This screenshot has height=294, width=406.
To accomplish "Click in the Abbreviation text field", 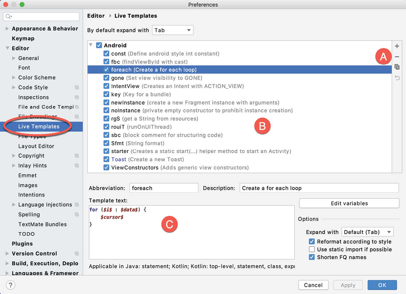I will [164, 188].
